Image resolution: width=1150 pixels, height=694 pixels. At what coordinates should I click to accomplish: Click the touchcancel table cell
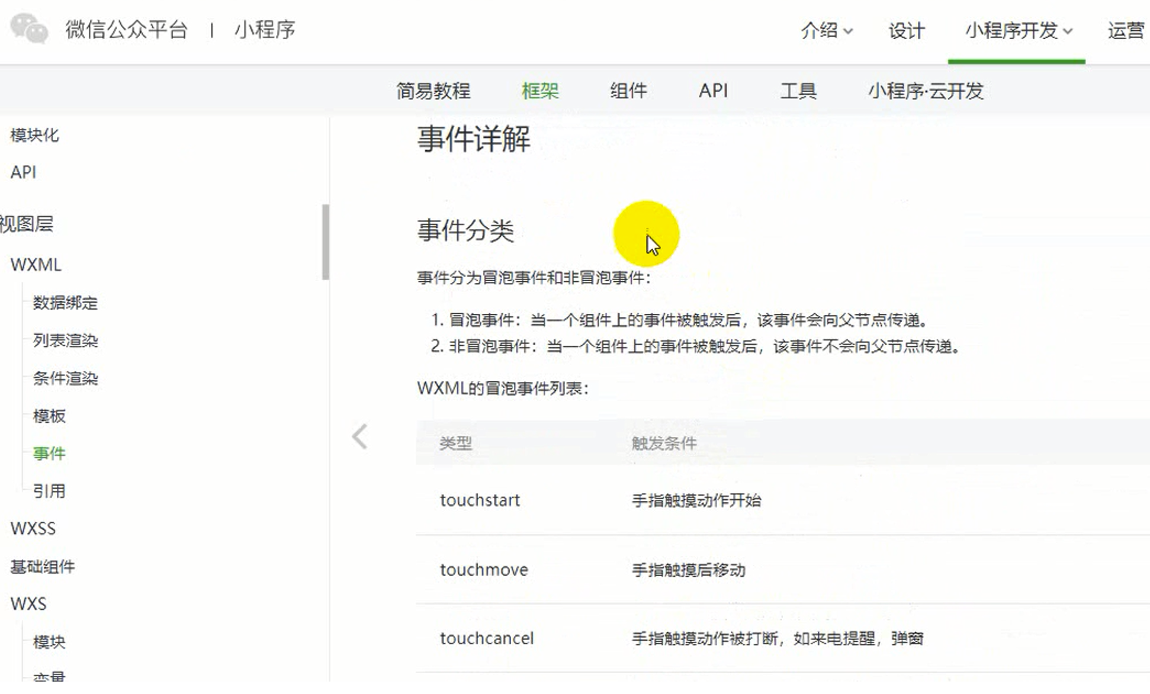[487, 638]
